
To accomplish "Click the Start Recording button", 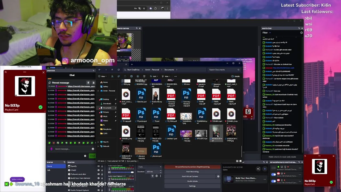I will [x=192, y=172].
